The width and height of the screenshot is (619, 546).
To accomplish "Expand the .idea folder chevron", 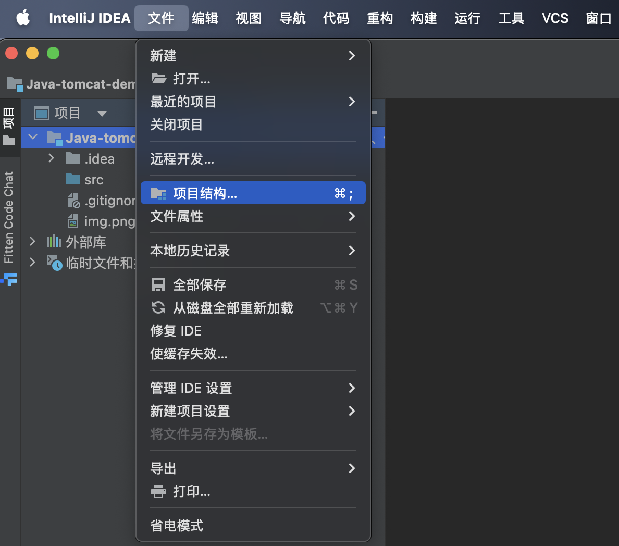I will [51, 158].
